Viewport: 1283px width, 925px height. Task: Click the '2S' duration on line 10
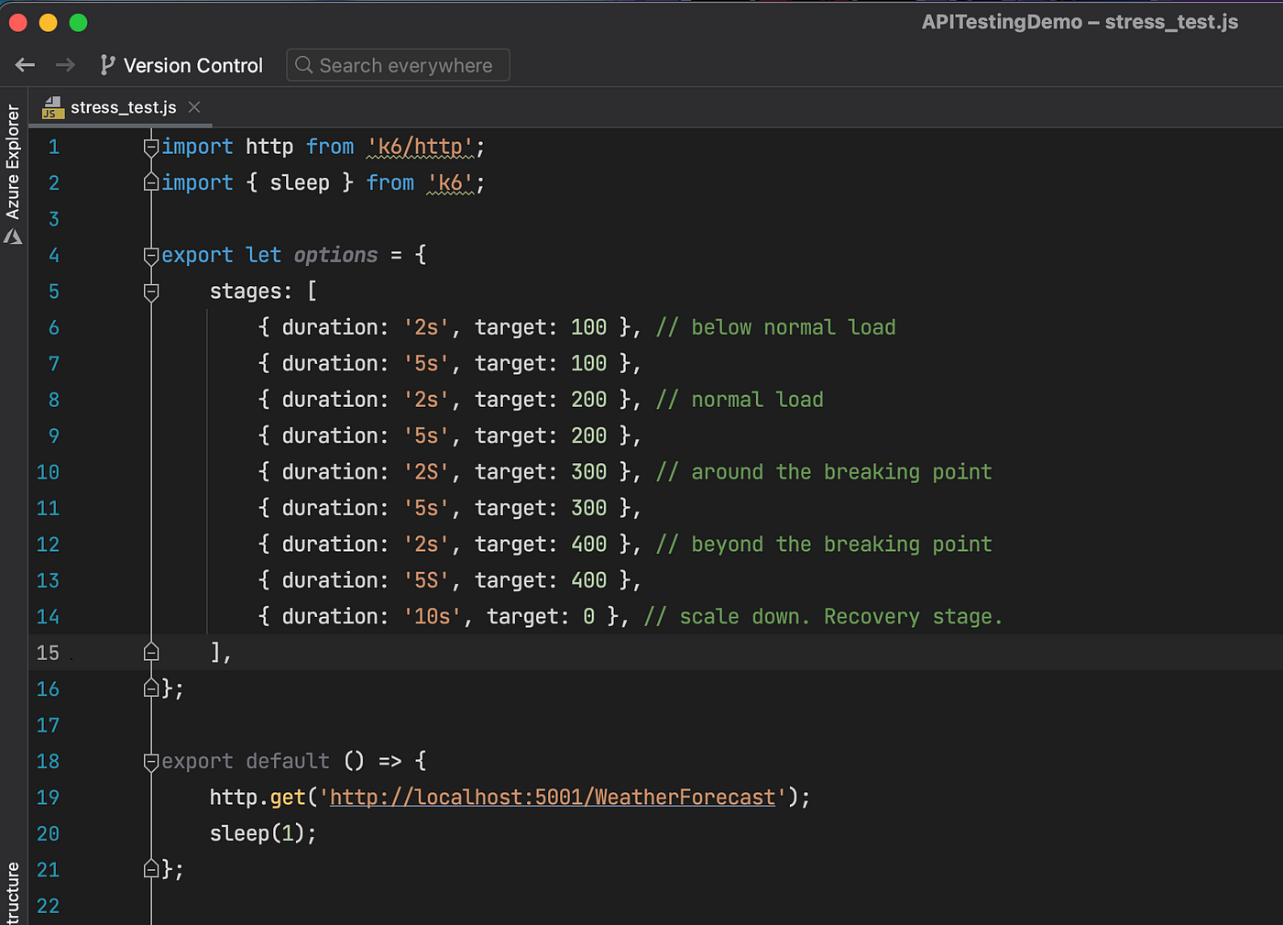click(427, 472)
